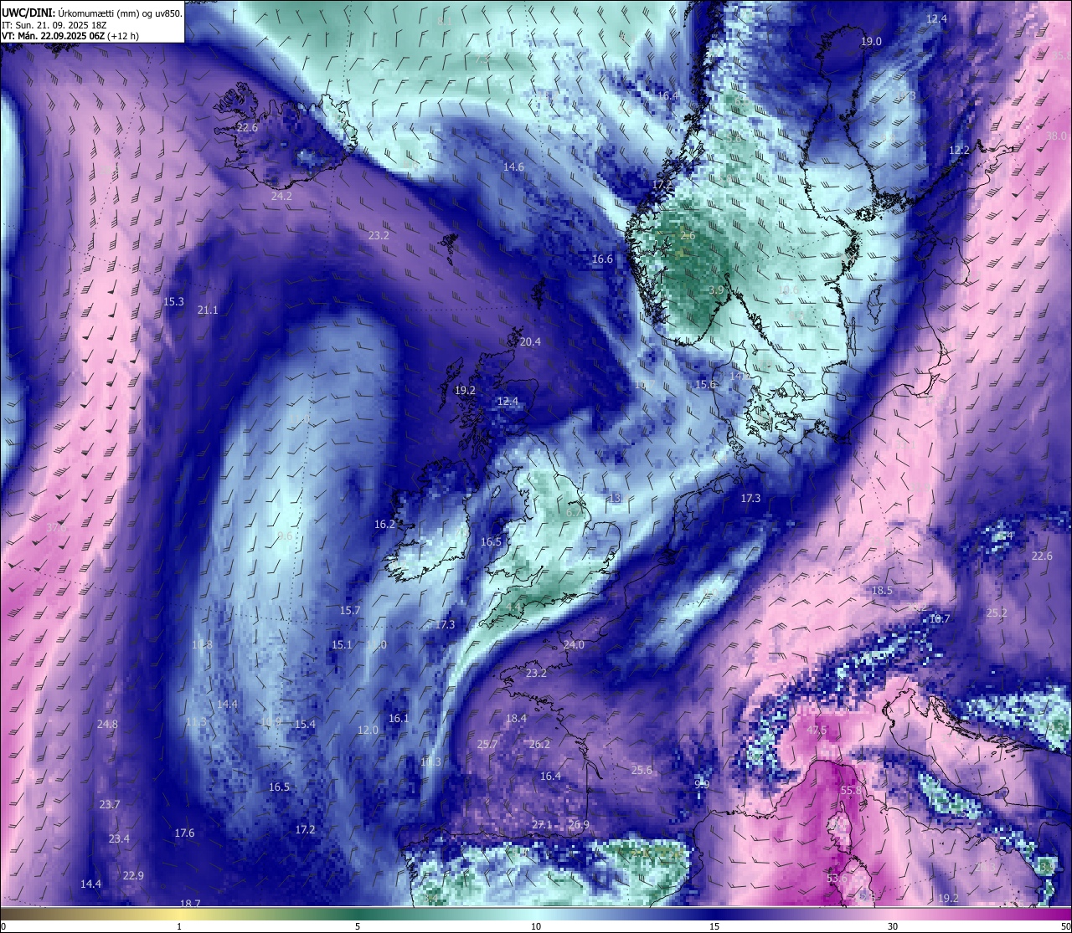
Task: Click the 26.2 value label
Action: (x=539, y=744)
